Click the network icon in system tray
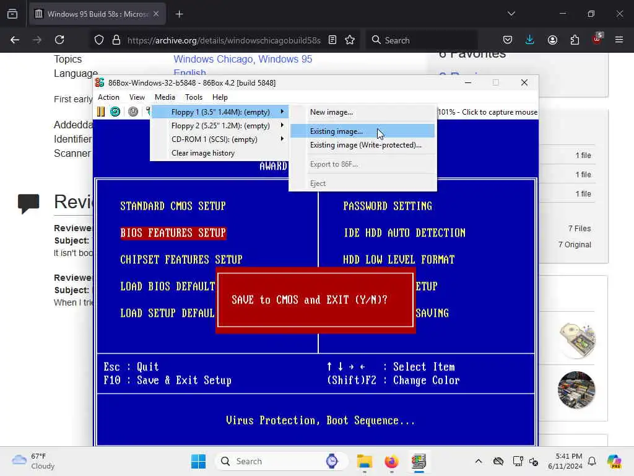 point(518,461)
